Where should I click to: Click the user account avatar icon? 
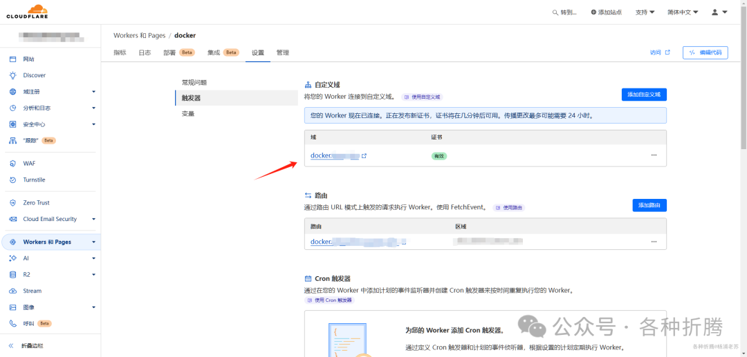coord(715,12)
